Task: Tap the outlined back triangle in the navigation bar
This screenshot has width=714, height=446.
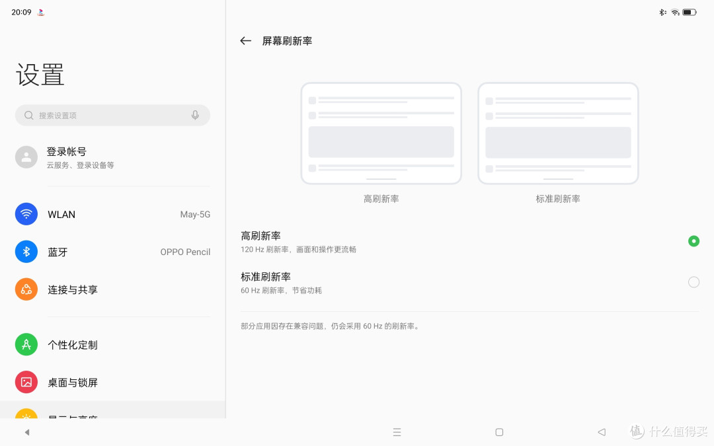Action: [x=602, y=432]
